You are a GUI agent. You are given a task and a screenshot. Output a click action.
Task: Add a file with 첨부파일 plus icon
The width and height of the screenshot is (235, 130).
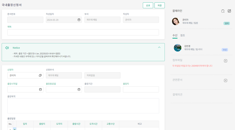225,61
